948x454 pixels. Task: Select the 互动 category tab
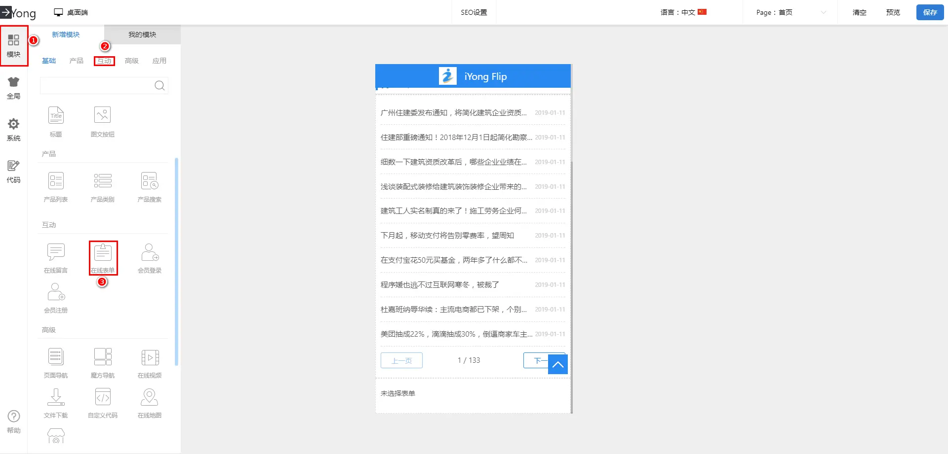tap(104, 61)
